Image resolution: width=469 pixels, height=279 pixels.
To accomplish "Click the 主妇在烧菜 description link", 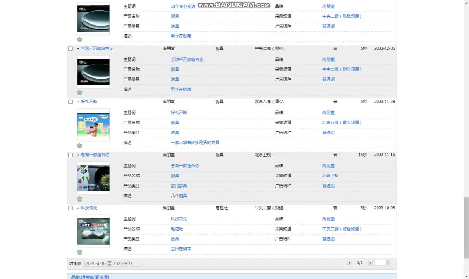I will pos(181,249).
